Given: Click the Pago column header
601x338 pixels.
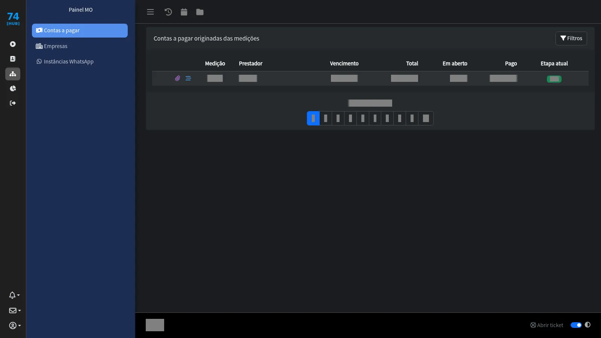Looking at the screenshot, I should 511,63.
